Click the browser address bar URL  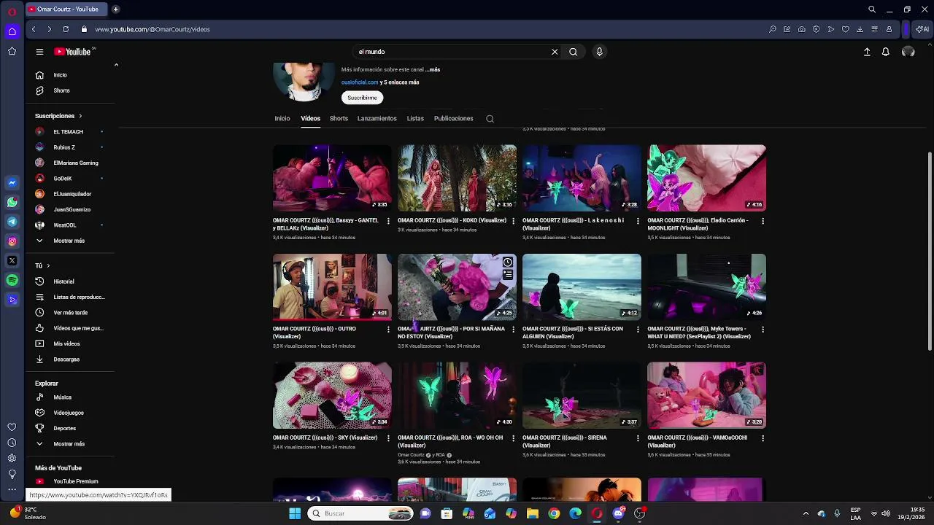[x=153, y=29]
